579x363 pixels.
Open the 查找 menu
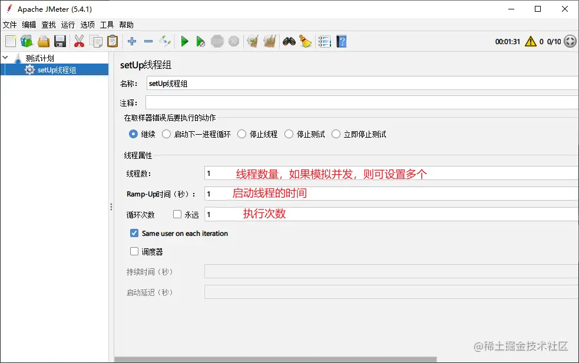pyautogui.click(x=48, y=25)
